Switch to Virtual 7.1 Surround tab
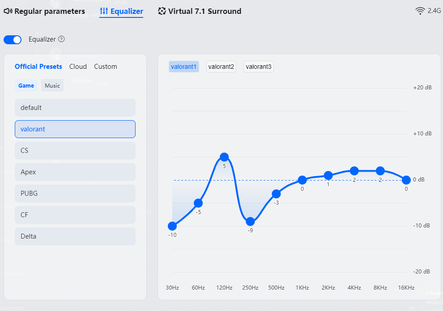The height and width of the screenshot is (311, 443). pyautogui.click(x=204, y=11)
